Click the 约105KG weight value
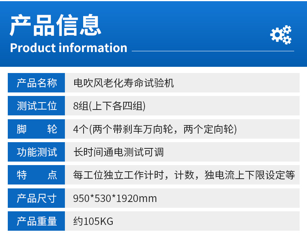The height and width of the screenshot is (235, 307). pos(93,221)
